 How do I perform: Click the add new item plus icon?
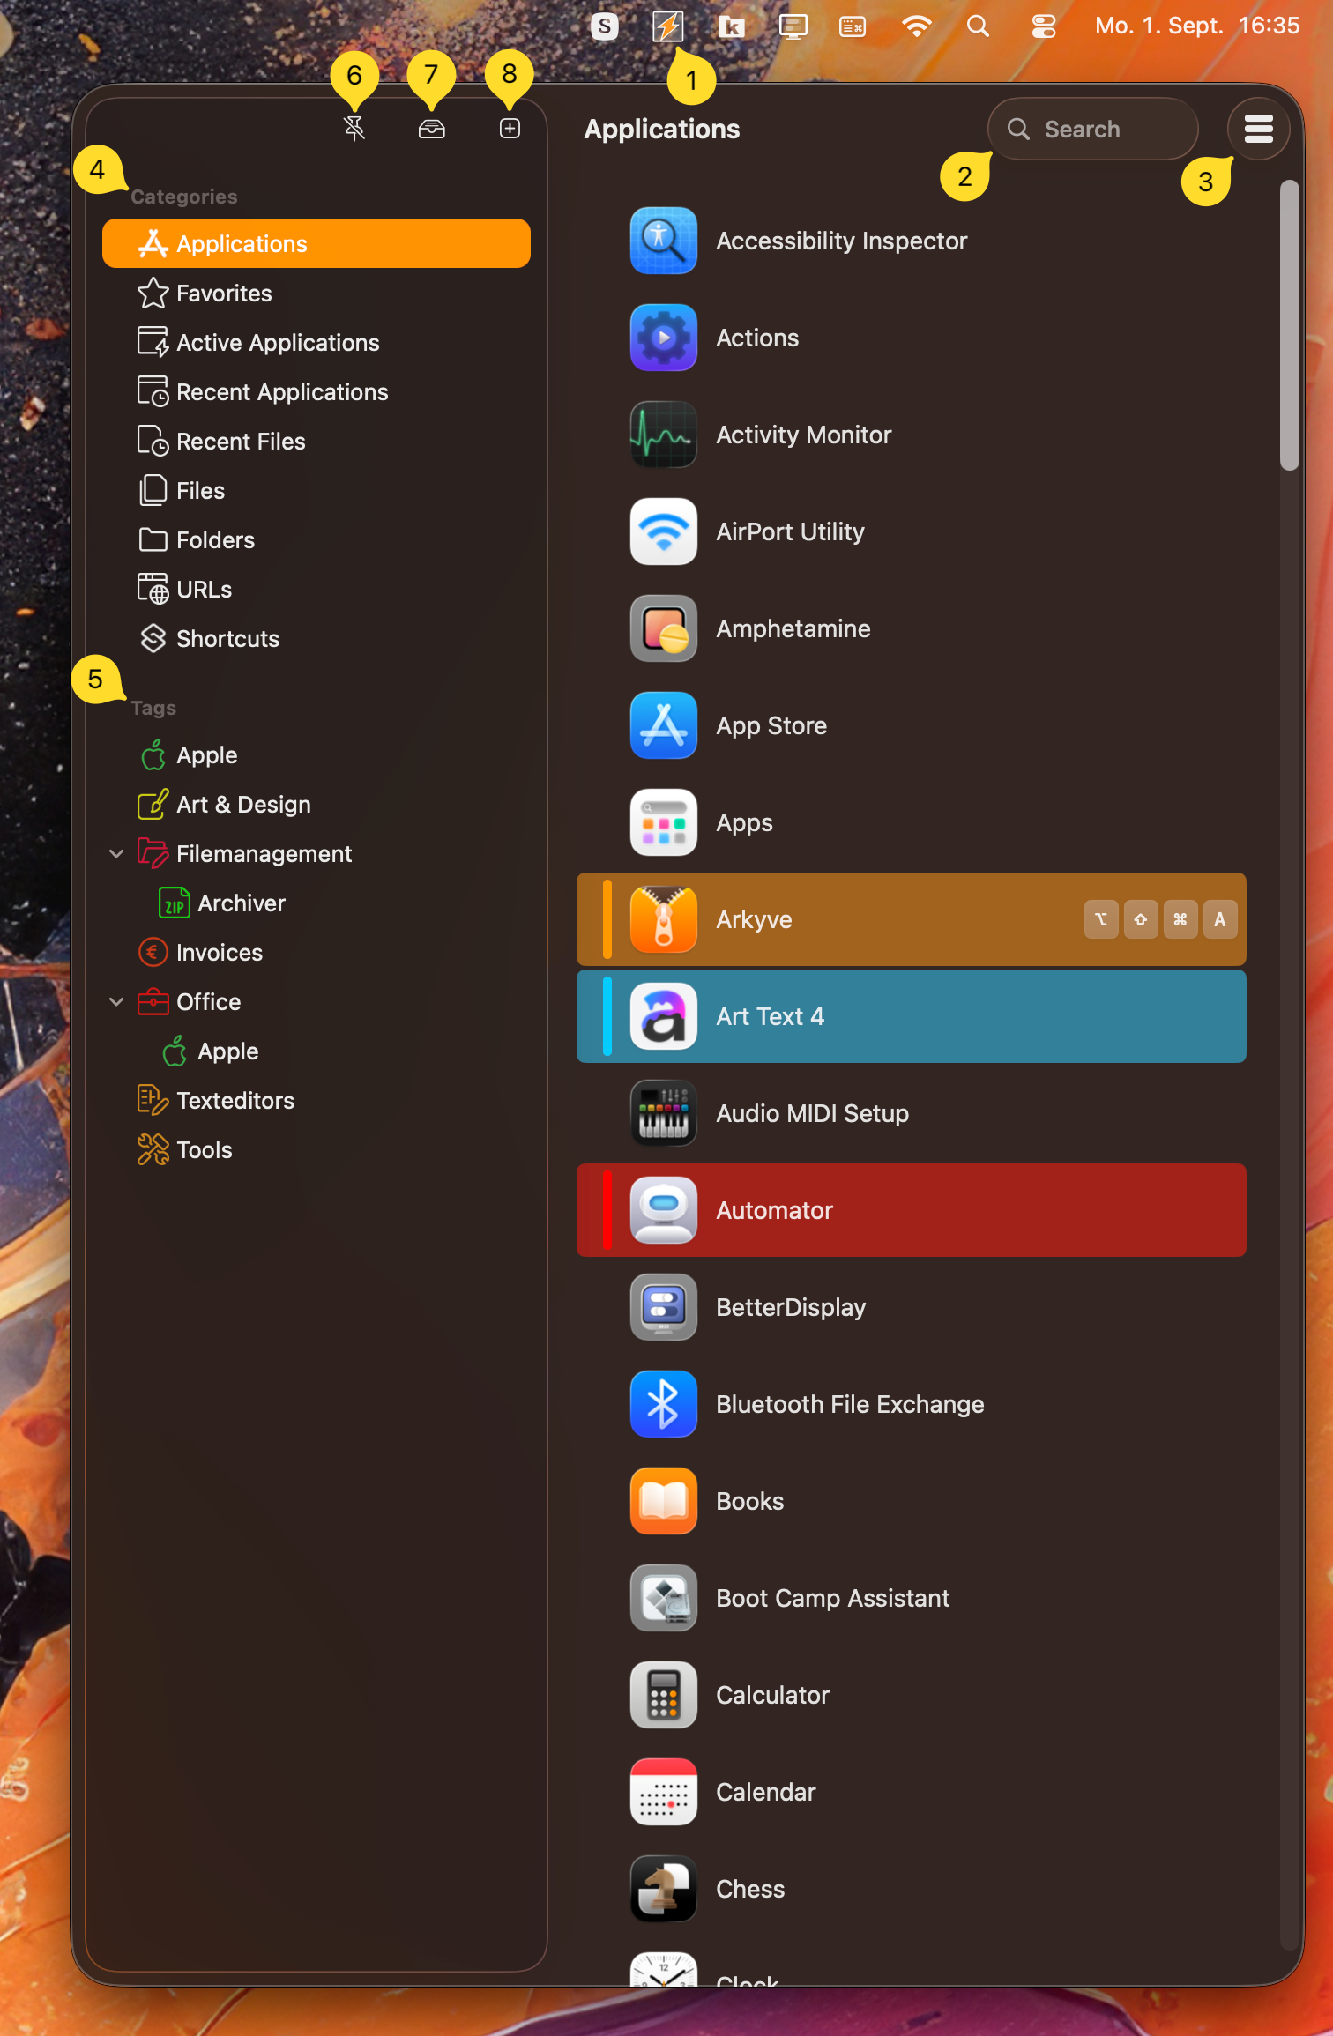pyautogui.click(x=510, y=129)
